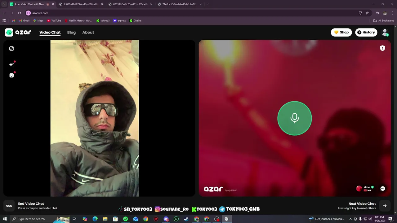Open the Blog page

coord(71,32)
